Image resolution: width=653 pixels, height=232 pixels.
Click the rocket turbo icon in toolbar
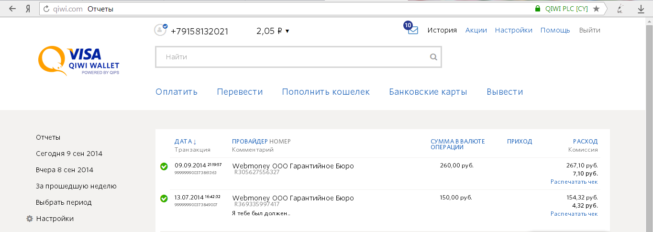click(620, 9)
